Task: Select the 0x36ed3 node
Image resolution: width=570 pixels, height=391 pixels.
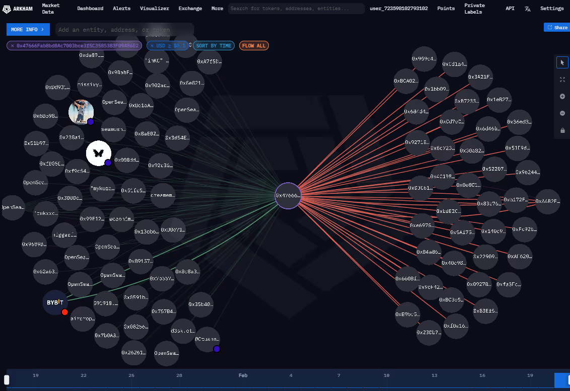Action: coord(519,122)
